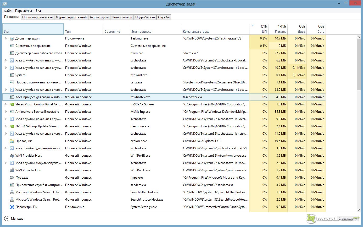
Task: Switch to the Автозагрузка tab
Action: (x=99, y=17)
